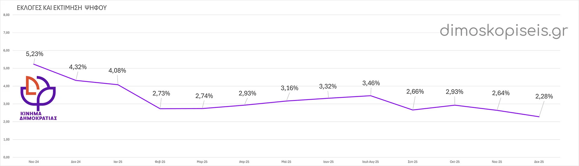The width and height of the screenshot is (579, 166).
Task: Click the 8,00 y-axis value
Action: point(6,15)
